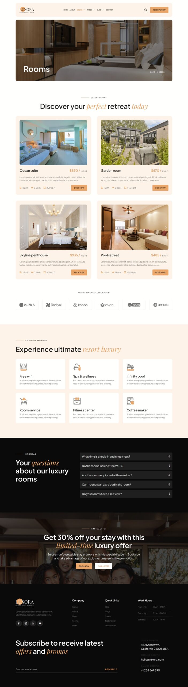Click the search magnifier icon in header
Viewport: 188px width, 687px height.
tap(146, 10)
